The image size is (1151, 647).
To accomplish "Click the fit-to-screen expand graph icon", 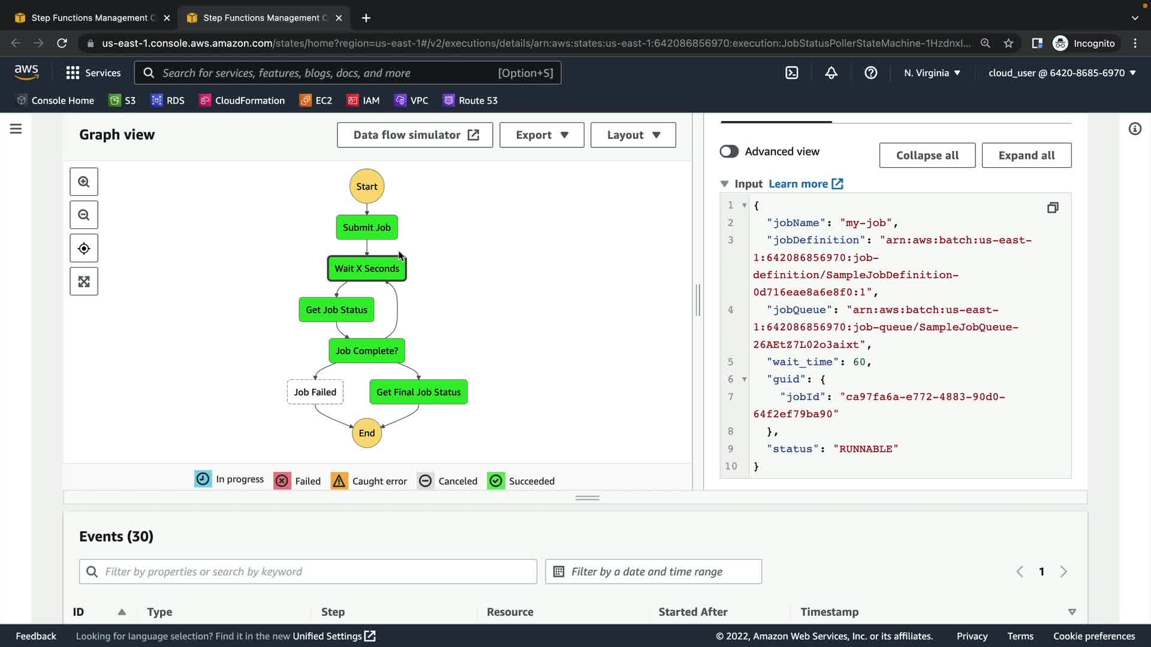I will click(84, 282).
